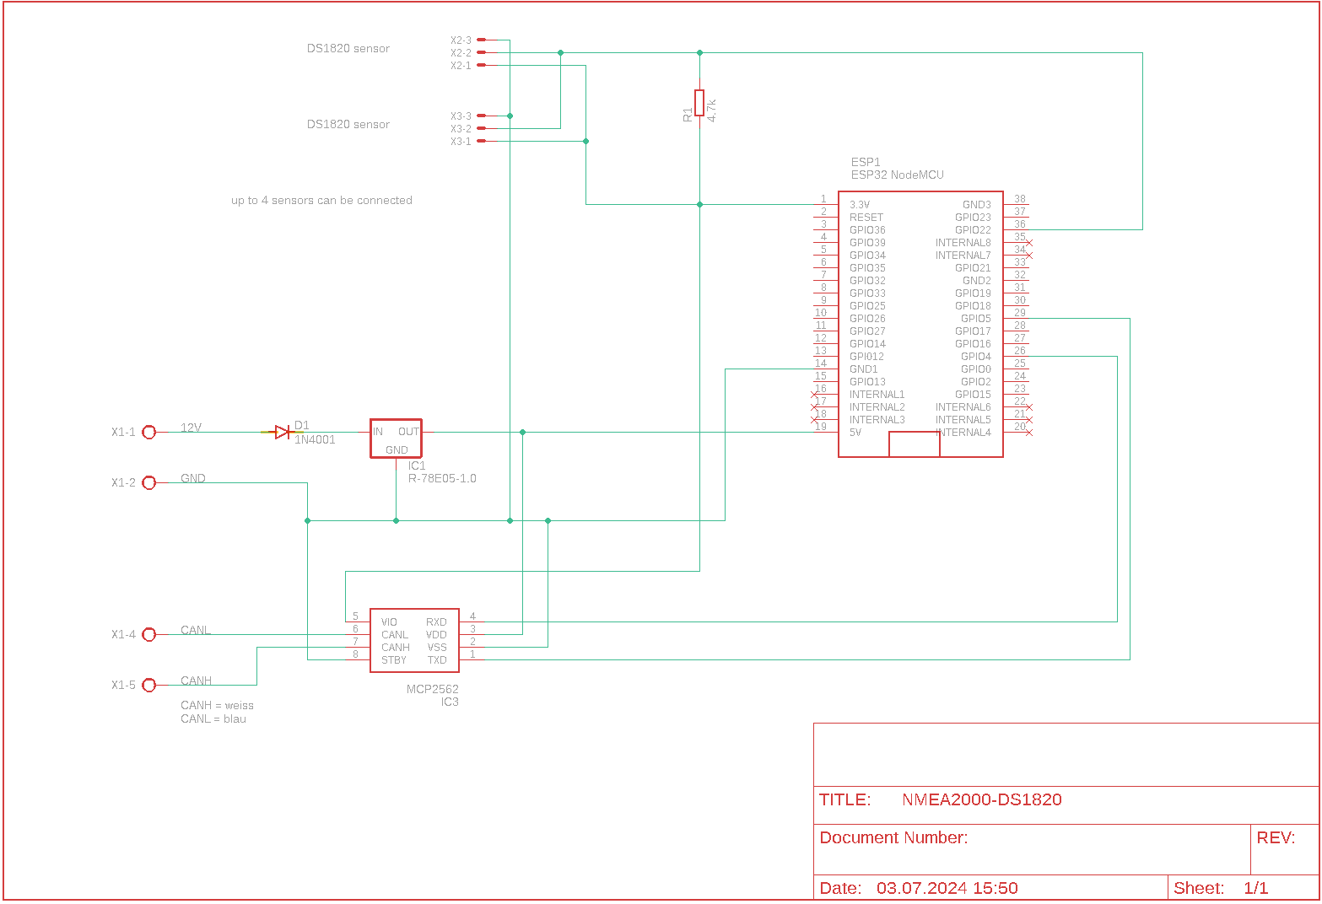Click the ESP32 NodeMCU component name
Viewport: 1322px width, 904px height.
[x=897, y=175]
